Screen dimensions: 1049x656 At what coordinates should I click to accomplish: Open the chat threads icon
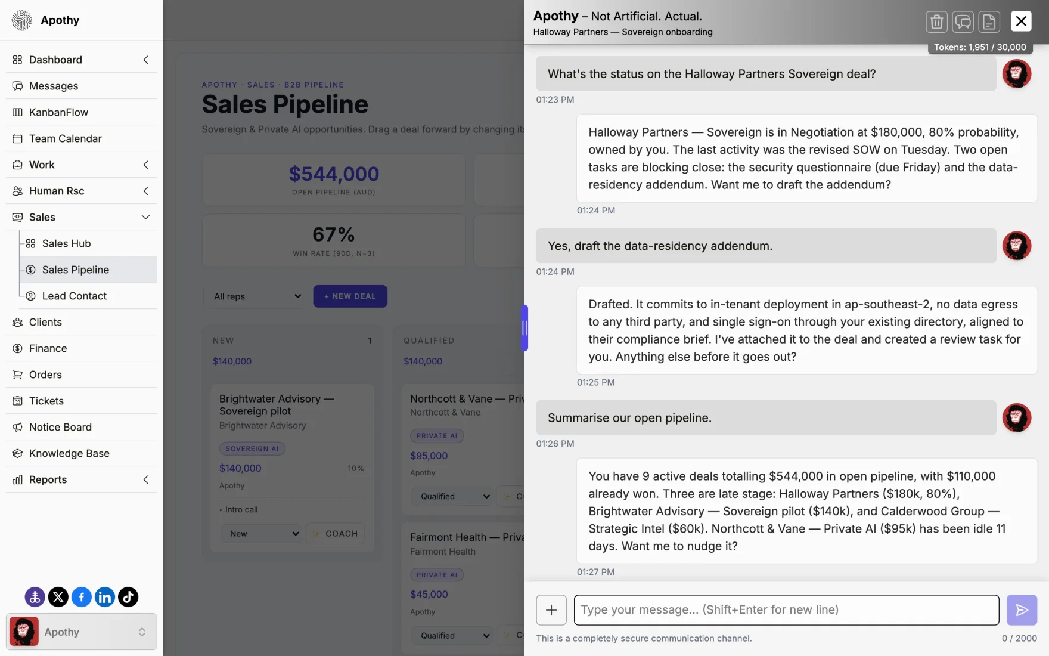point(963,21)
